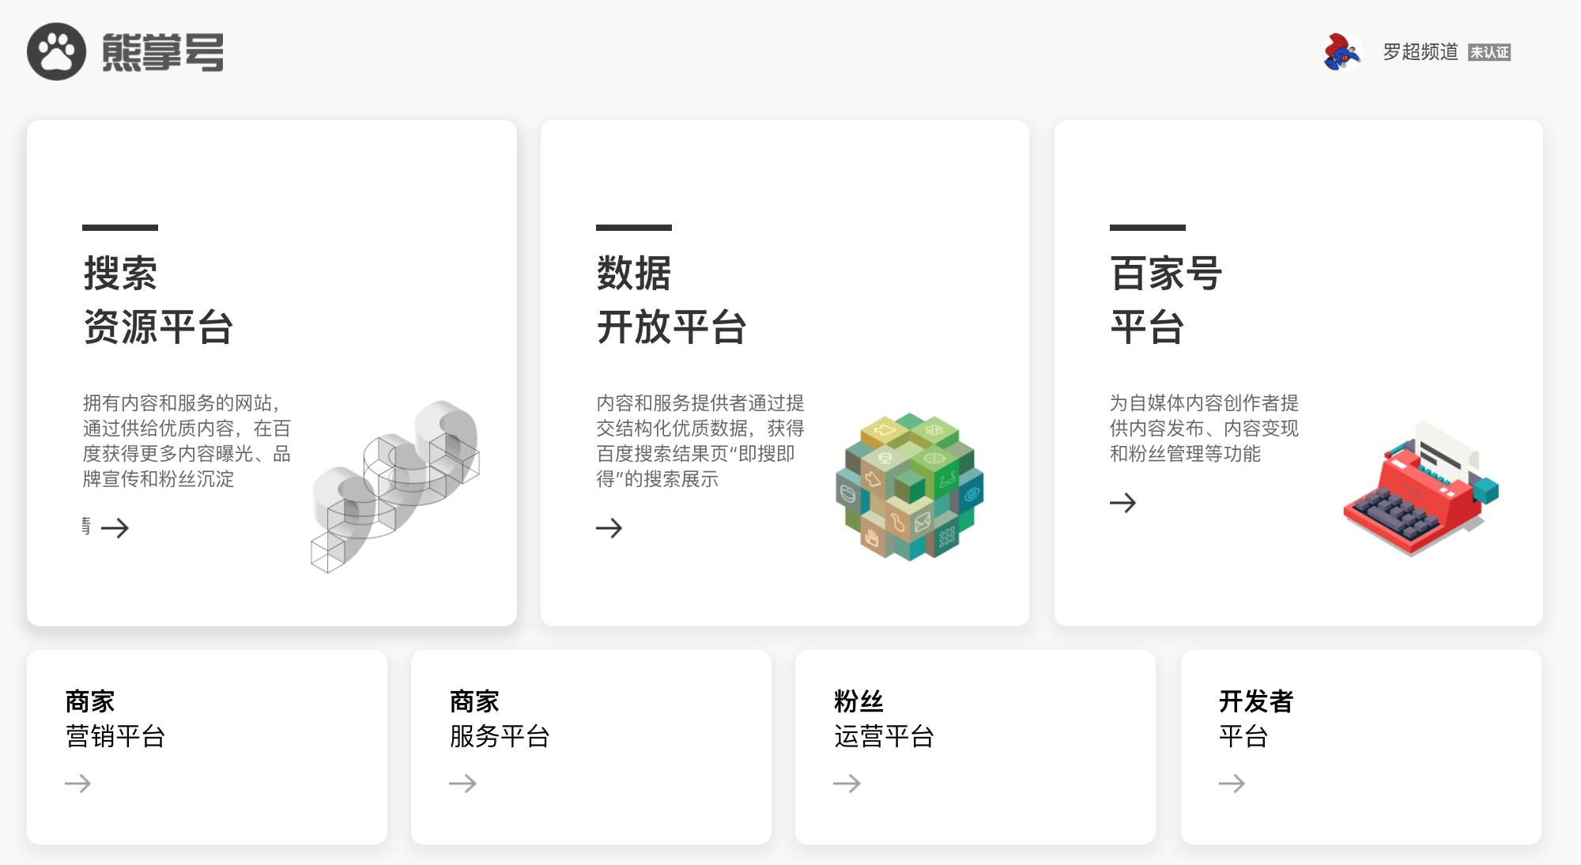Viewport: 1581px width, 865px height.
Task: Click the grey 3D cubes illustration
Action: [x=395, y=486]
